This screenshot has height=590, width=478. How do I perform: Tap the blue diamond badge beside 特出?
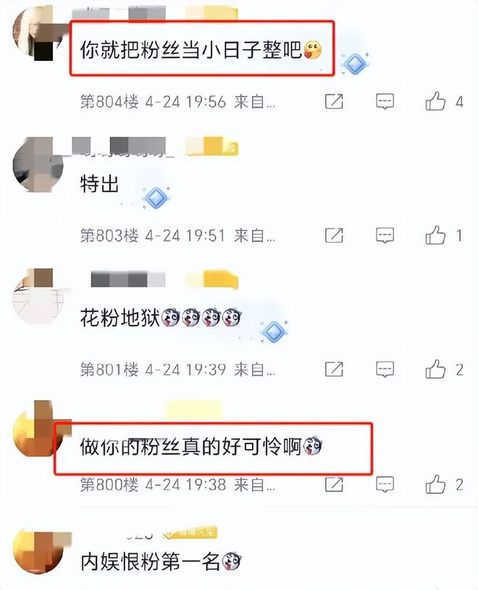click(x=156, y=197)
